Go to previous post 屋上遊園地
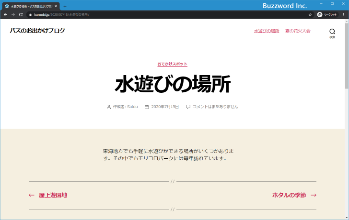The width and height of the screenshot is (349, 220). click(x=53, y=195)
